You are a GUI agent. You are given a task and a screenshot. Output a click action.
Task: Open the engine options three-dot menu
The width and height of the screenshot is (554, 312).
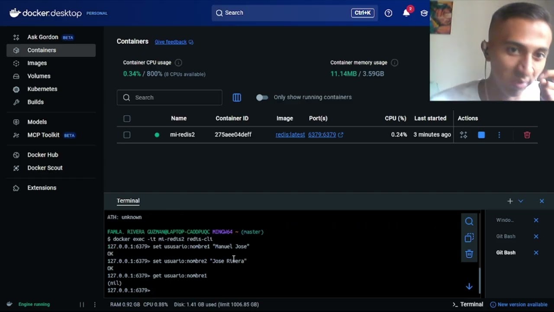(95, 305)
